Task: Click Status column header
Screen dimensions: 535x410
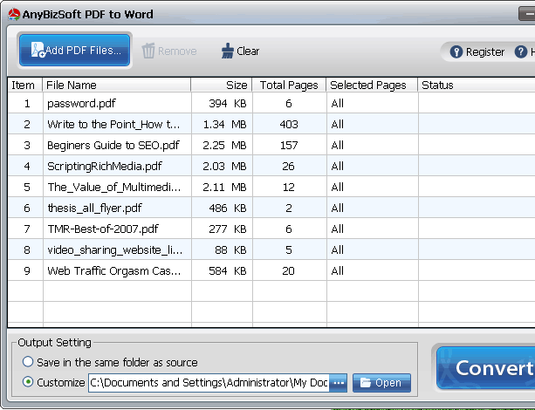Action: (477, 85)
